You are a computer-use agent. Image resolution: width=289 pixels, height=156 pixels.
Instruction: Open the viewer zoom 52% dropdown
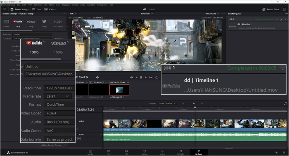(x=73, y=14)
